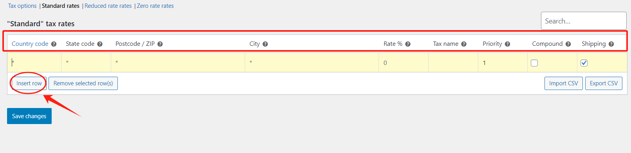
Task: Click the Insert row button
Action: [x=29, y=83]
